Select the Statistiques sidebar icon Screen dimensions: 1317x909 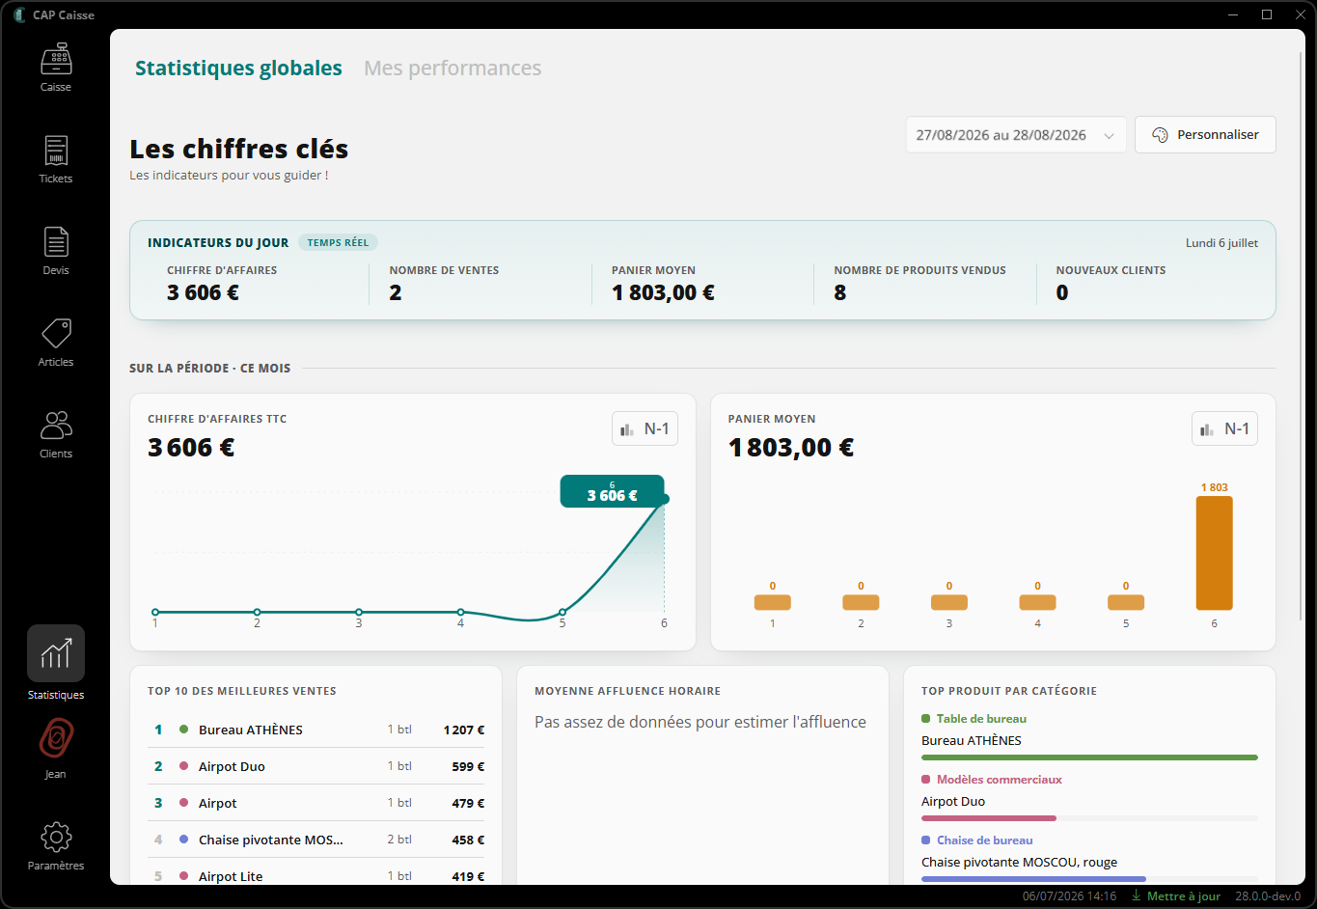pyautogui.click(x=56, y=653)
